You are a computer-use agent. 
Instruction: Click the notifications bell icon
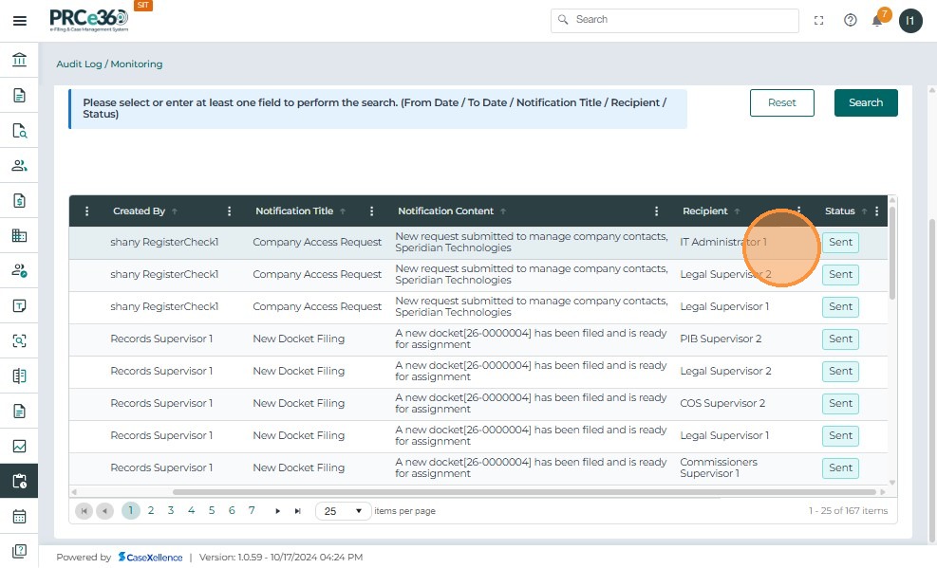(x=877, y=21)
